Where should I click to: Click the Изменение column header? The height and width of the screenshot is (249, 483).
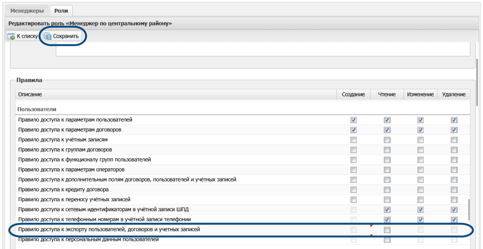pos(420,94)
